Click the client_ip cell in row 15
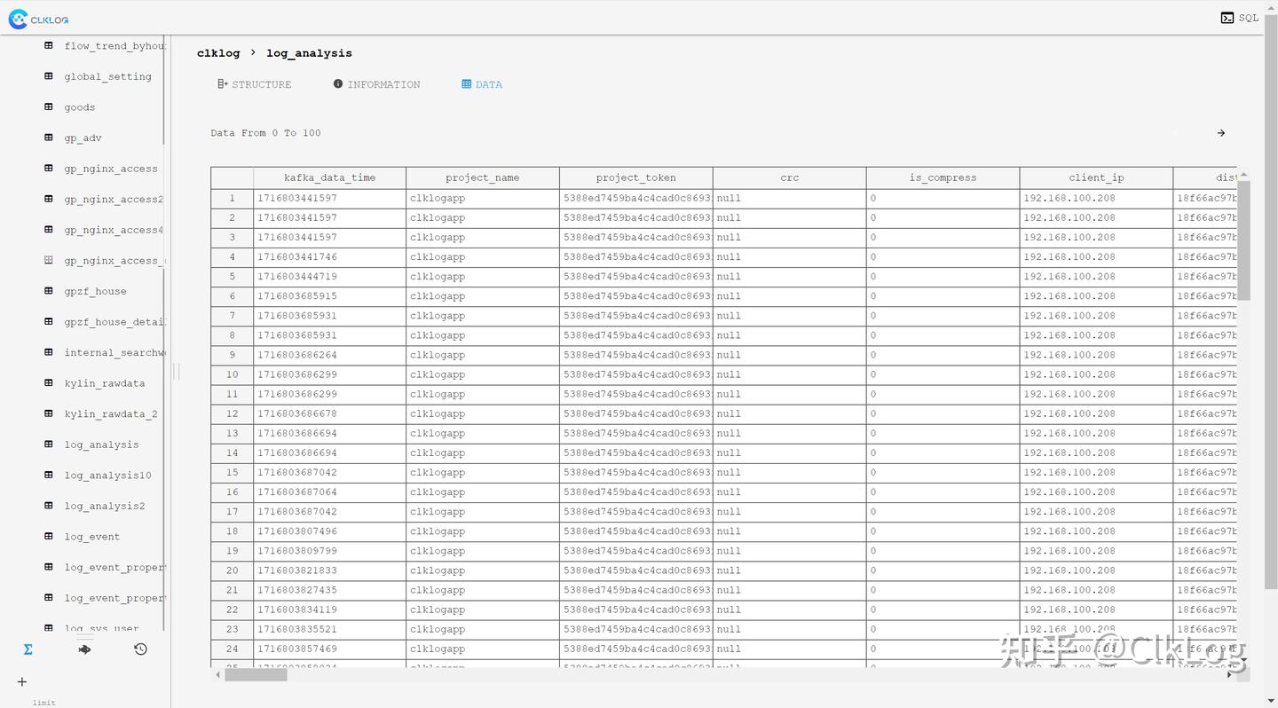1278x708 pixels. tap(1097, 473)
